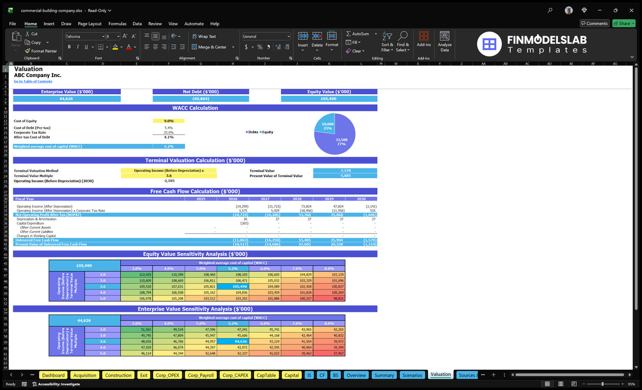Click the red Font Color swatch

pos(128,47)
